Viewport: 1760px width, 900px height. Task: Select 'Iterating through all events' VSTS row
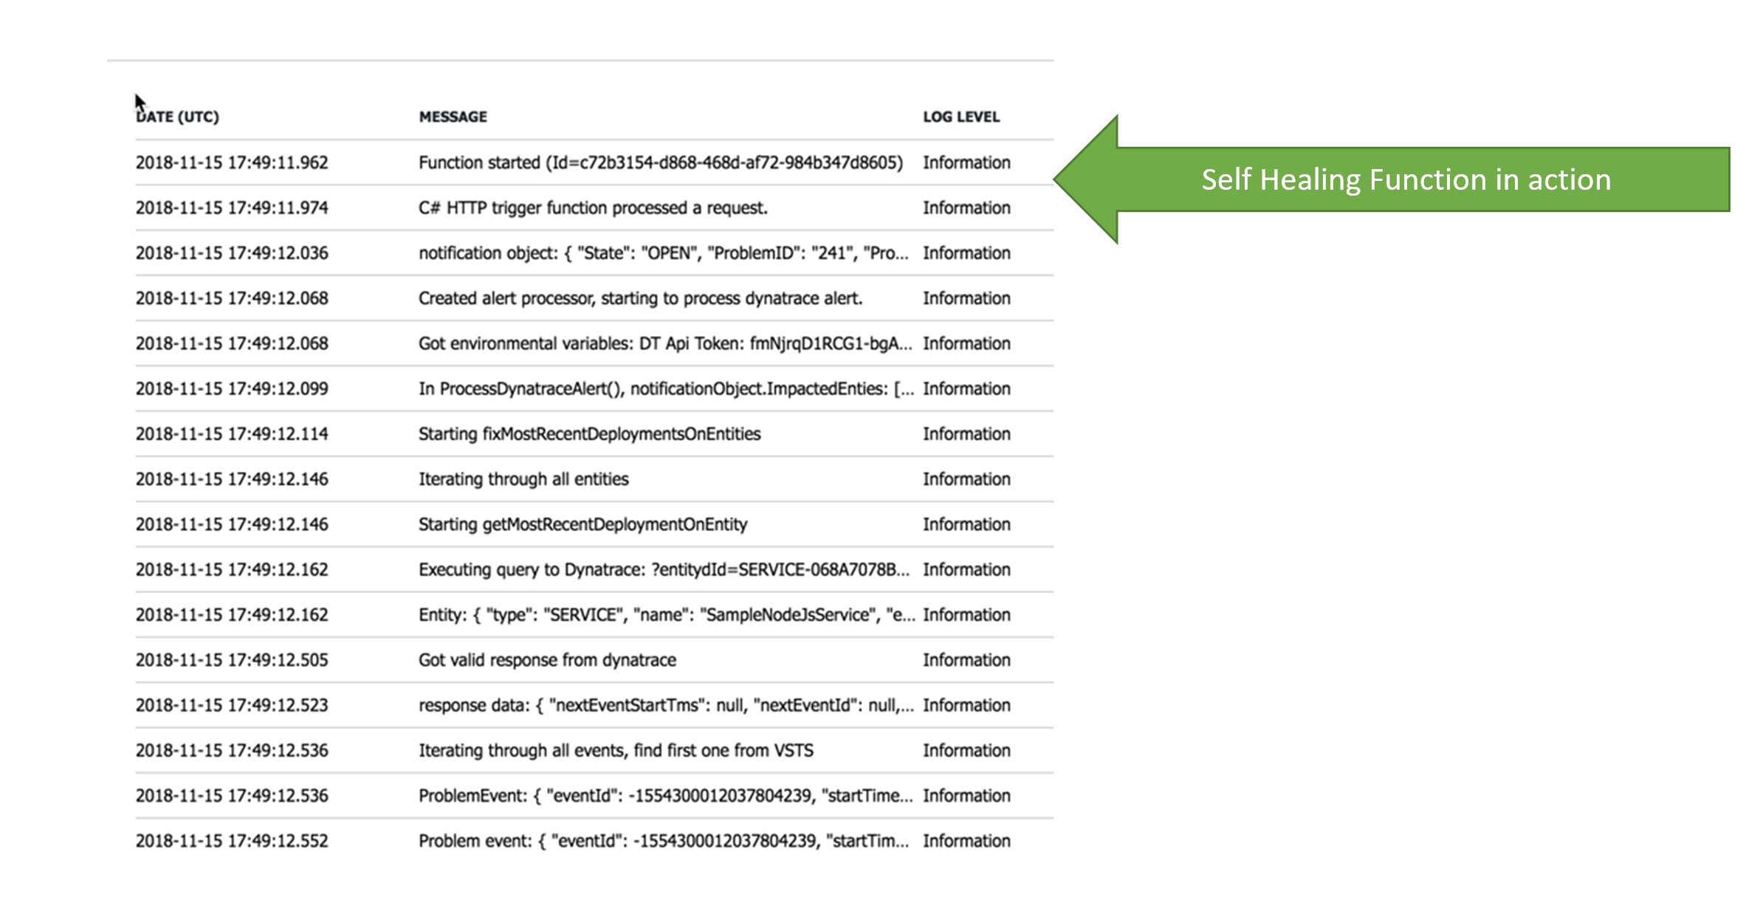click(x=616, y=751)
